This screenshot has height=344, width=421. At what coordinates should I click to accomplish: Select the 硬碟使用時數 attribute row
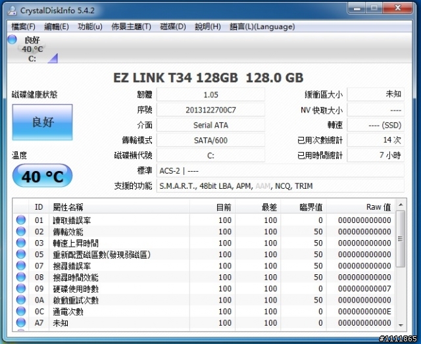coord(204,289)
